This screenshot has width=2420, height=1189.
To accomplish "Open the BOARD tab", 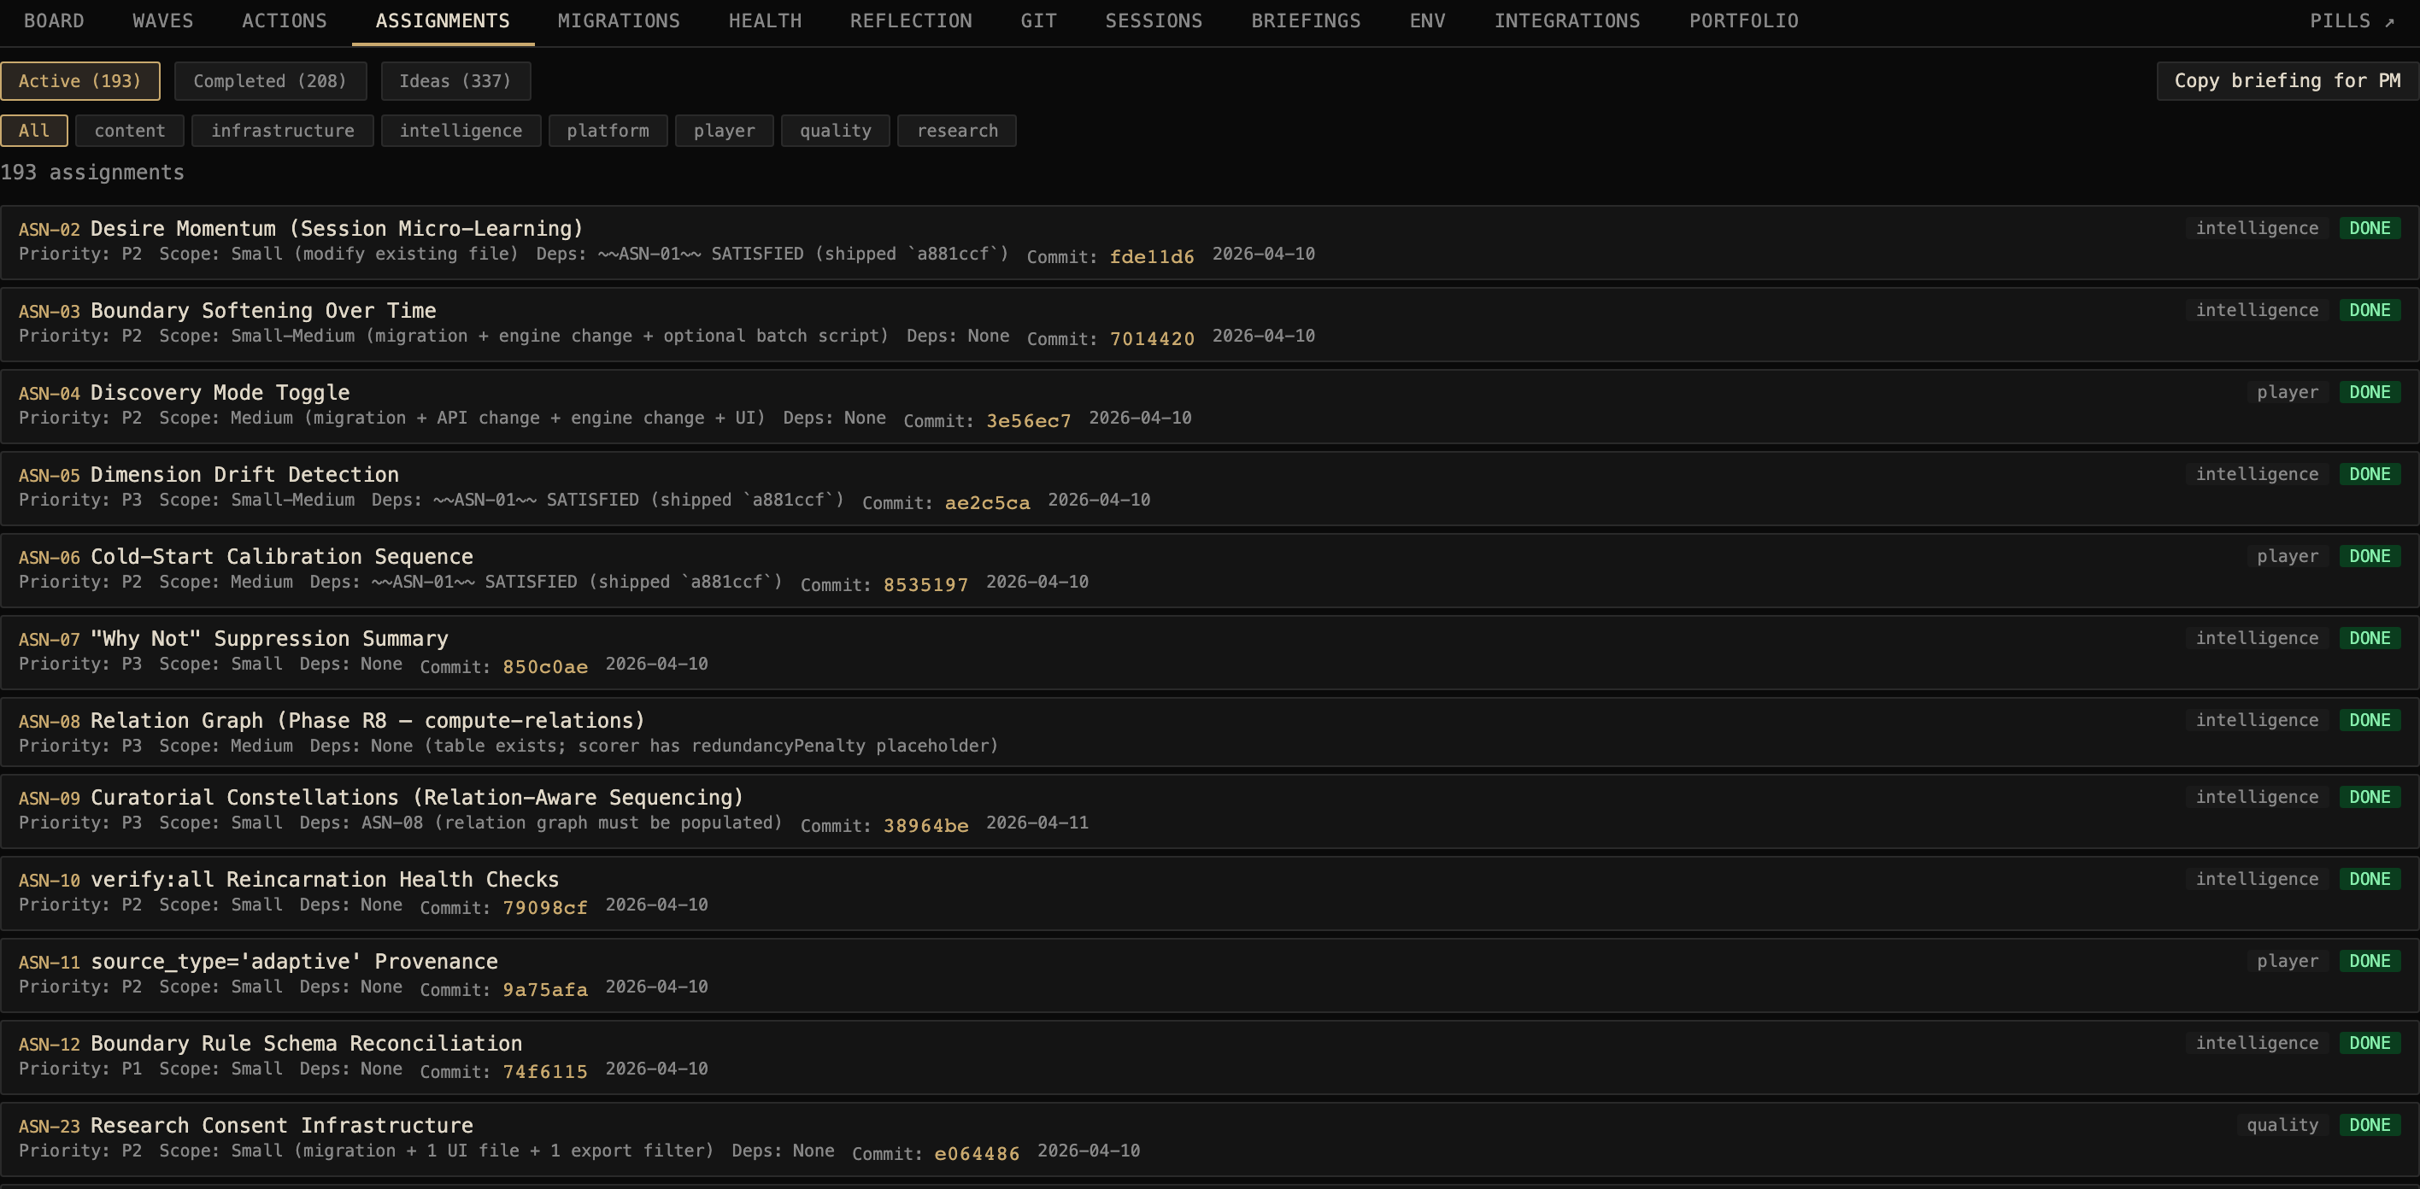I will (54, 20).
